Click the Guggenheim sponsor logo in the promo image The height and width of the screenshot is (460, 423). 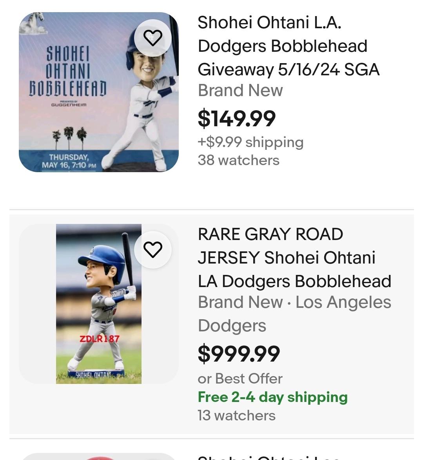[69, 105]
